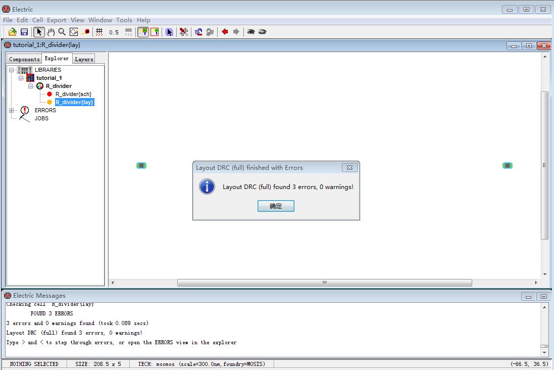Screen dimensions: 554x370
Task: Click the full grid motion icon
Action: click(99, 32)
